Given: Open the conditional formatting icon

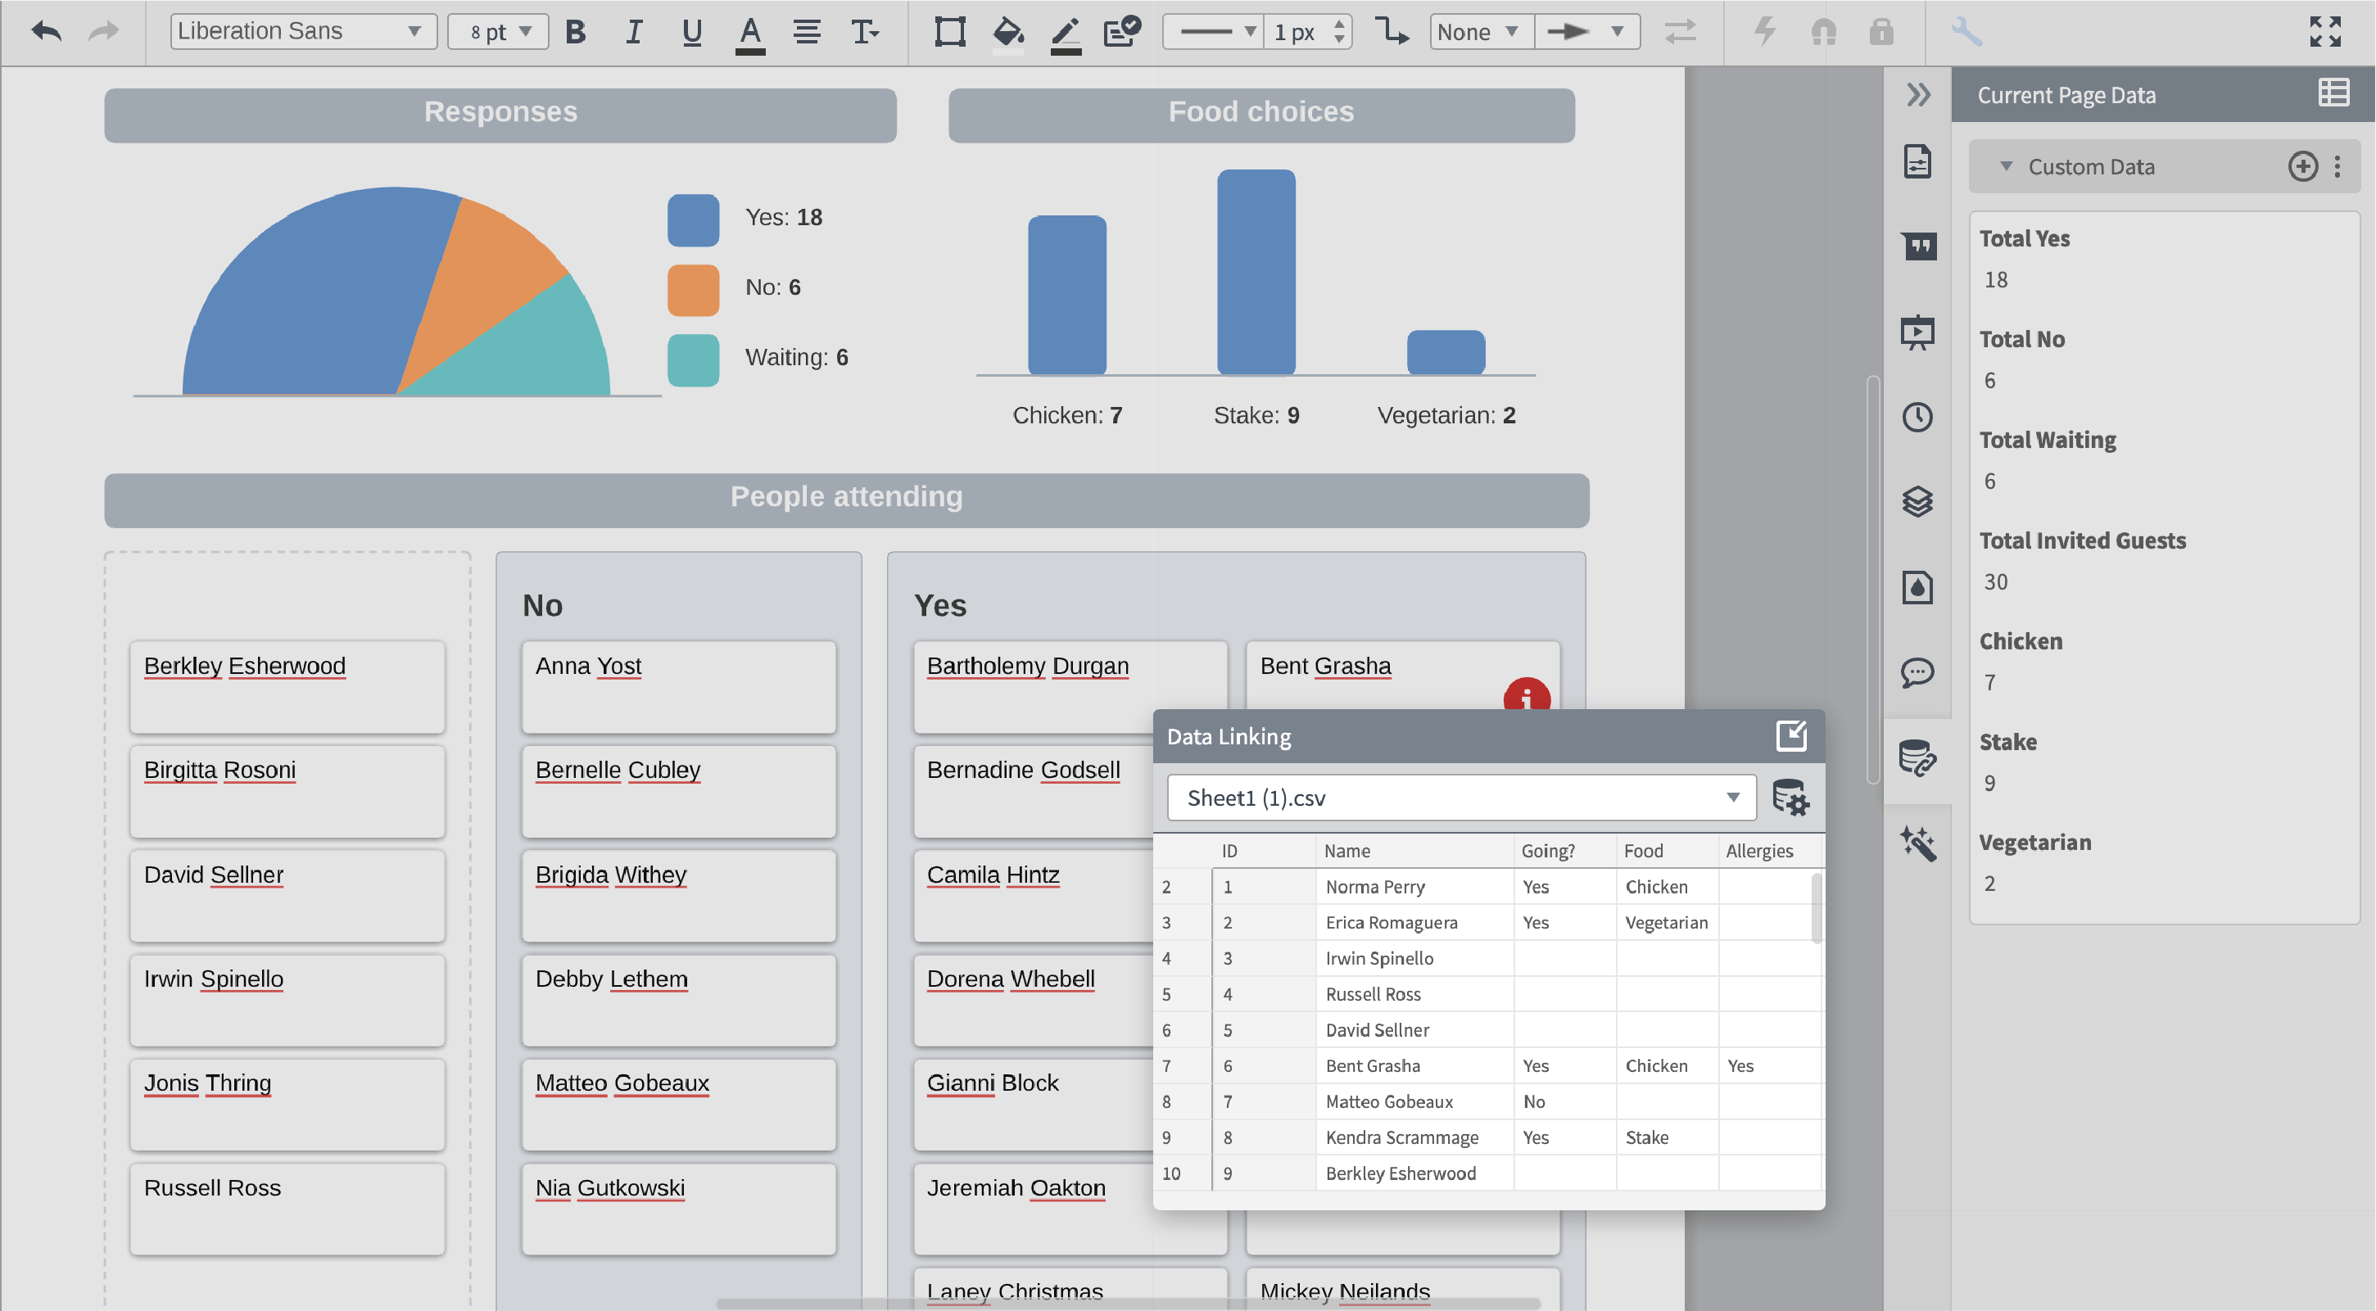Looking at the screenshot, I should point(1121,32).
